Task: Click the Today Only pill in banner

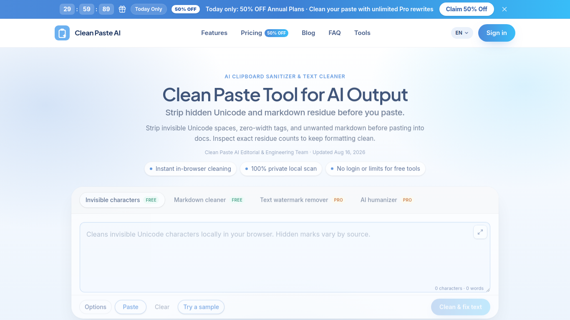Action: pyautogui.click(x=149, y=9)
